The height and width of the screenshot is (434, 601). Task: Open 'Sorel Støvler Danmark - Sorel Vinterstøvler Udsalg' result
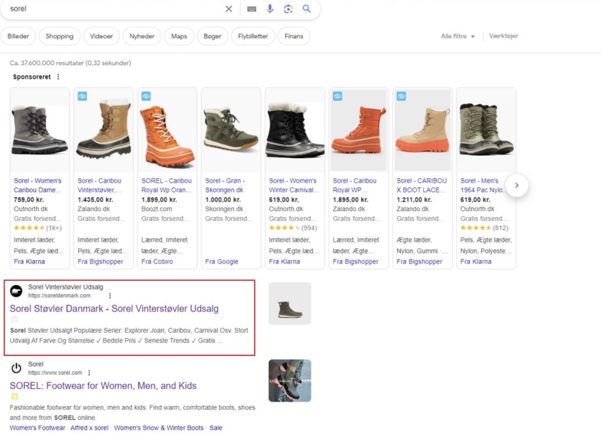[x=114, y=309]
